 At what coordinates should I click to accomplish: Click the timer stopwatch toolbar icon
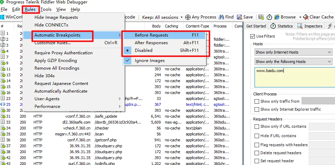click(x=269, y=17)
